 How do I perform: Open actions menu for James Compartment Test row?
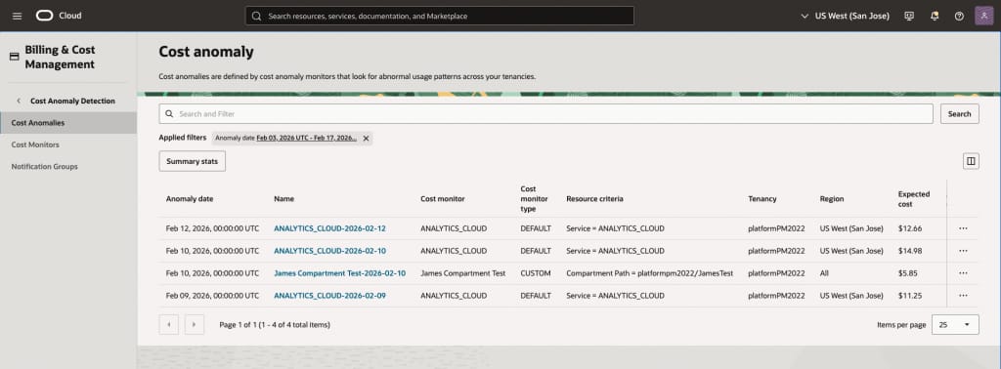pos(963,272)
